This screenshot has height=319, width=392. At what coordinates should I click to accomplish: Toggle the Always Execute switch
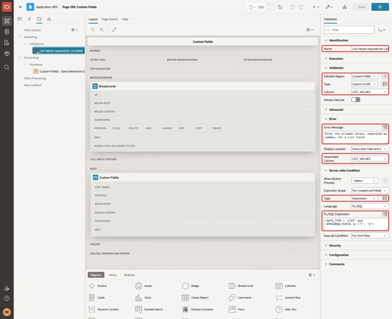356,100
